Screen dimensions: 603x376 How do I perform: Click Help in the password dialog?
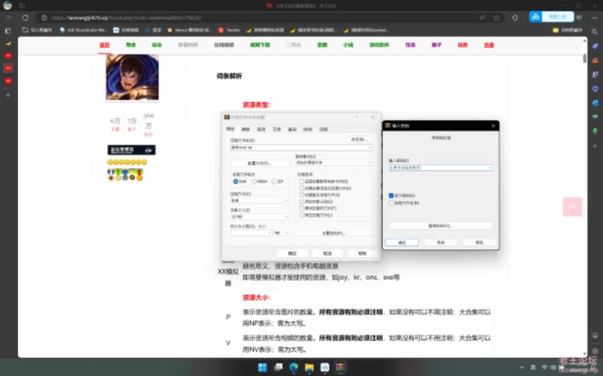point(479,243)
